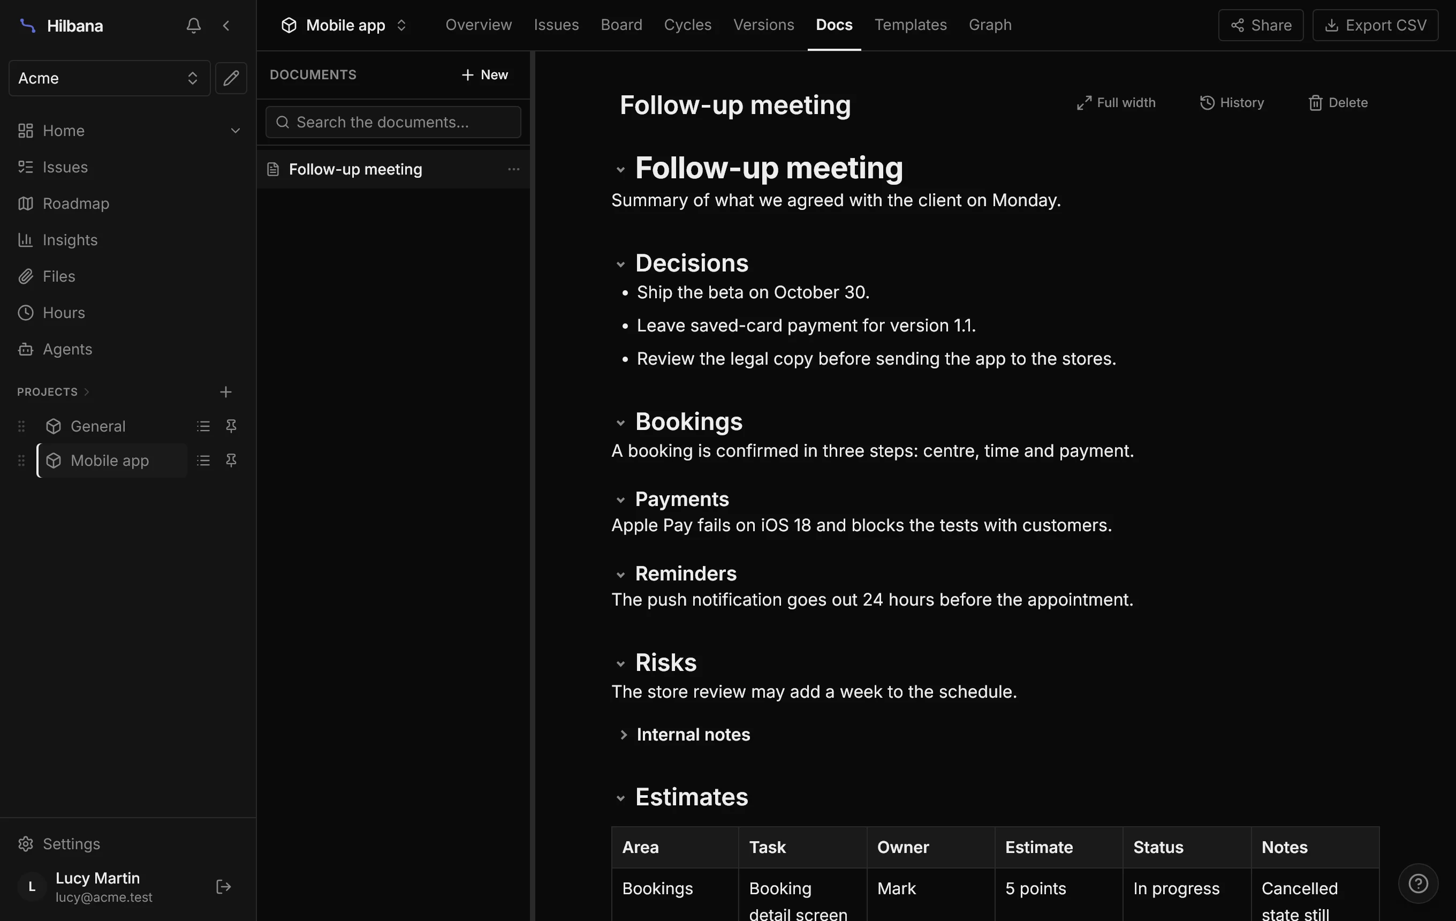Open the Mobile app project switcher dropdown
The width and height of the screenshot is (1456, 921).
[344, 25]
